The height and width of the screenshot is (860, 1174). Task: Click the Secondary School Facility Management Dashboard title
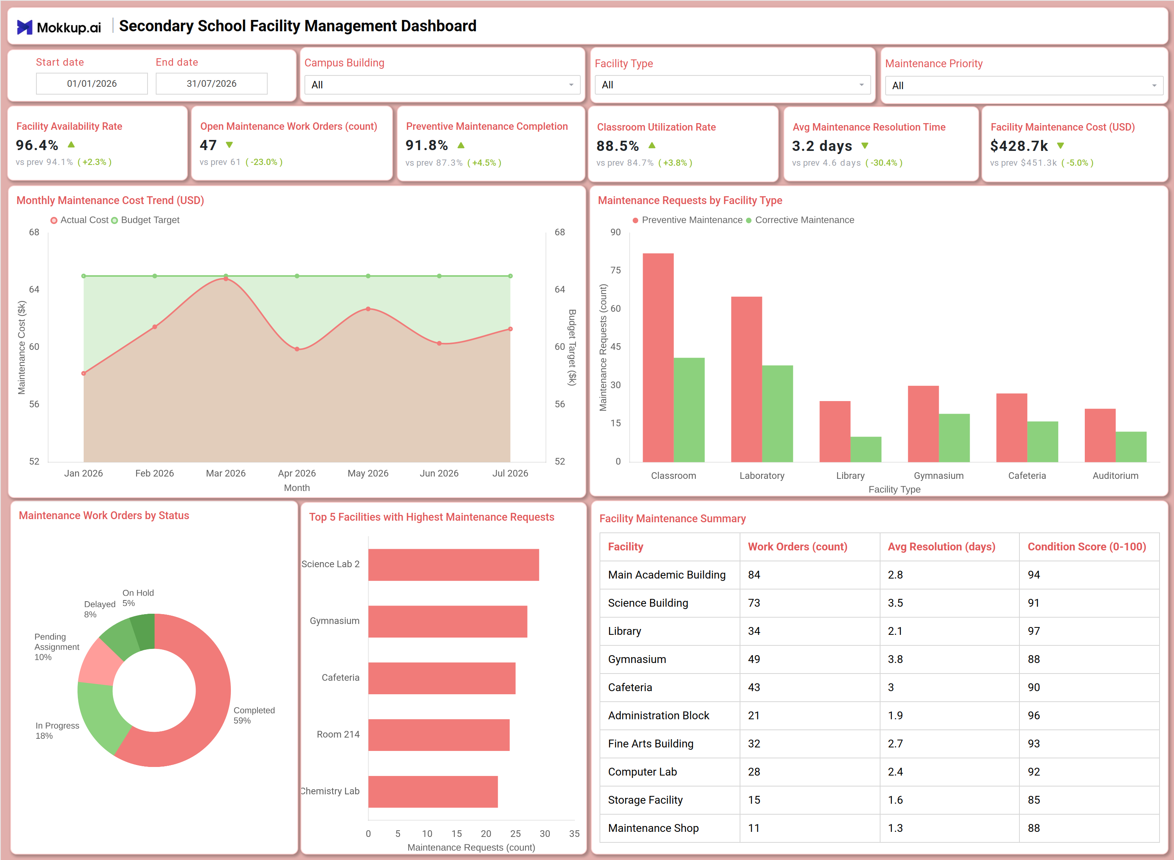(x=297, y=26)
